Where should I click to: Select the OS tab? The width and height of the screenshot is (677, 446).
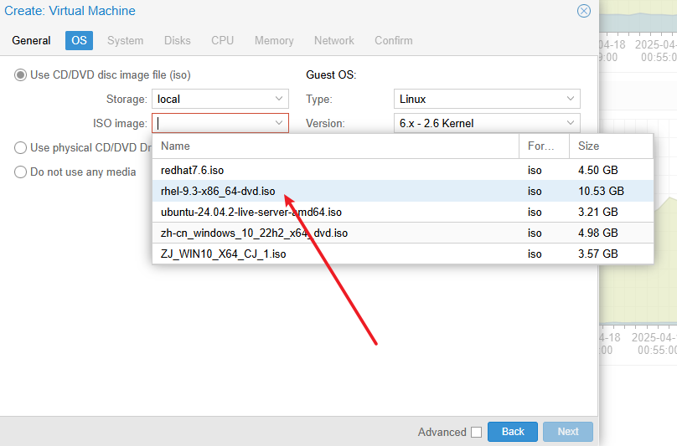(x=79, y=40)
